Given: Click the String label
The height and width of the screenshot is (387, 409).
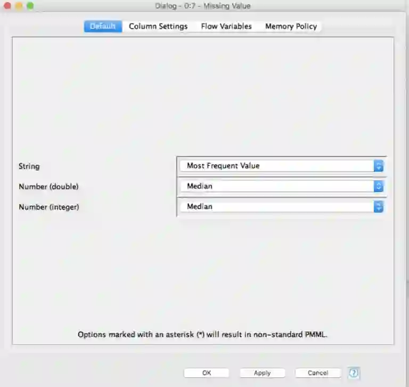Looking at the screenshot, I should tap(29, 166).
